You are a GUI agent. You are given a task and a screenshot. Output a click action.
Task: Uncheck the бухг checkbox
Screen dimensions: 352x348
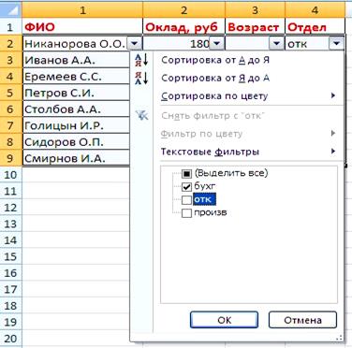pos(186,187)
